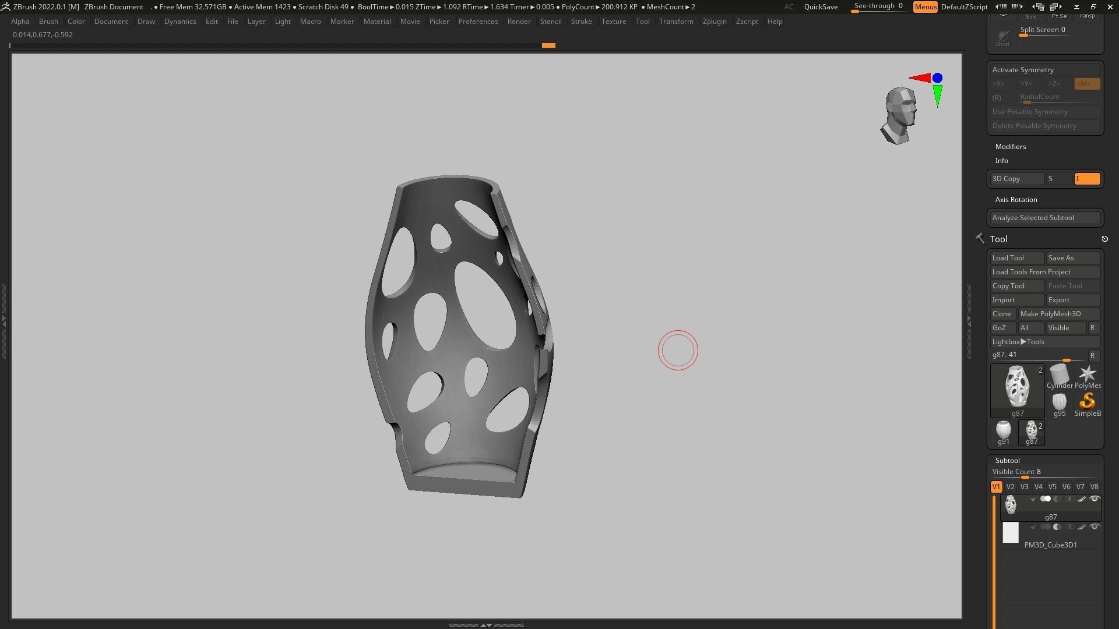The width and height of the screenshot is (1119, 629).
Task: Set intersection boolean mode on g87 subtool
Action: pos(1069,499)
